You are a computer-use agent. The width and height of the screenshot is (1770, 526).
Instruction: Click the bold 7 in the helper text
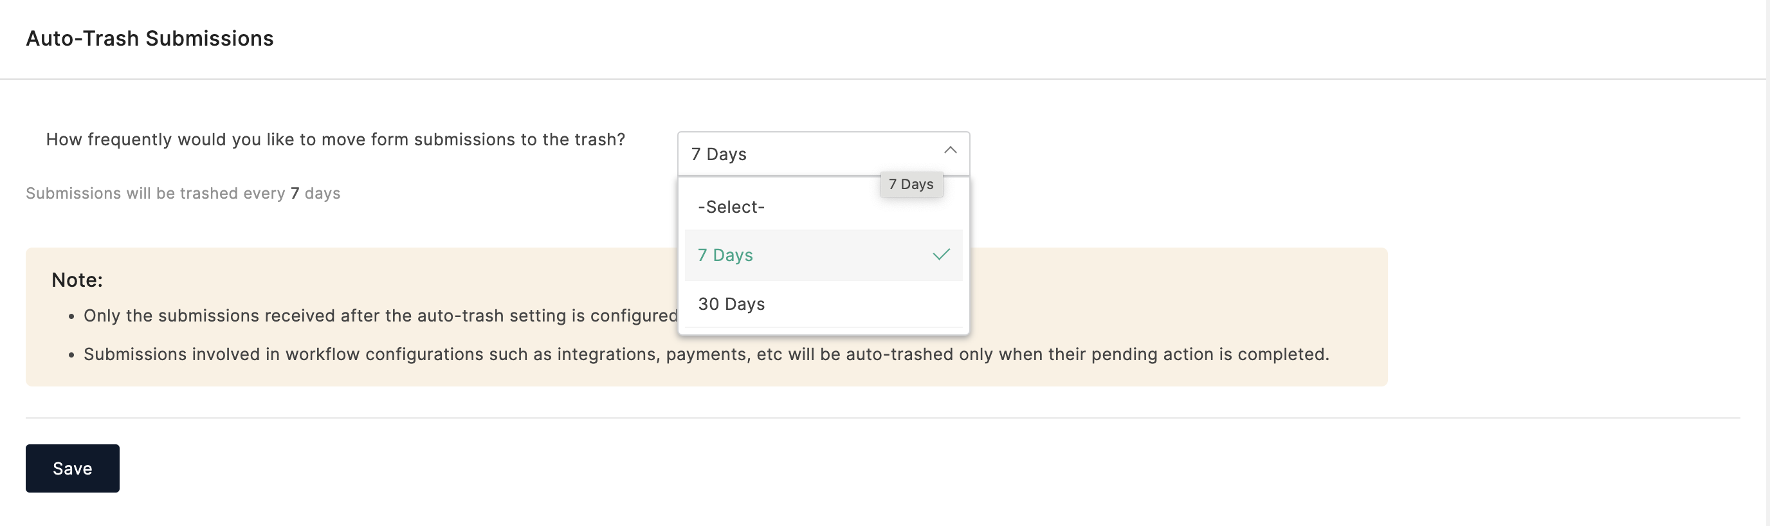pyautogui.click(x=295, y=194)
